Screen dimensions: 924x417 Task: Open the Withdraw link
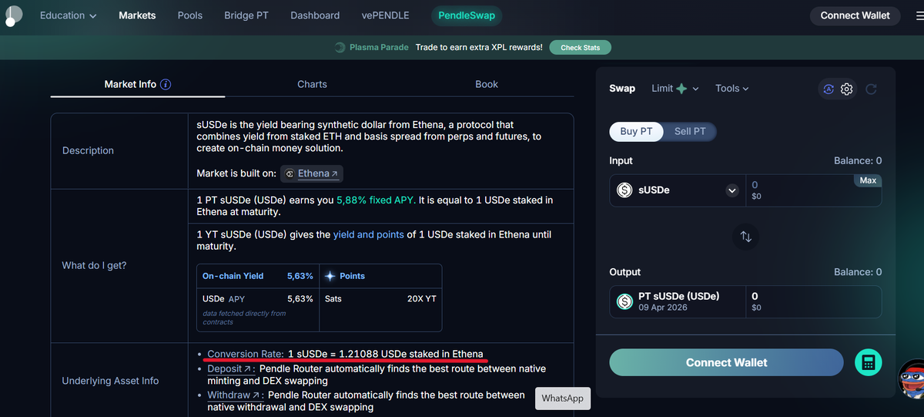(233, 395)
